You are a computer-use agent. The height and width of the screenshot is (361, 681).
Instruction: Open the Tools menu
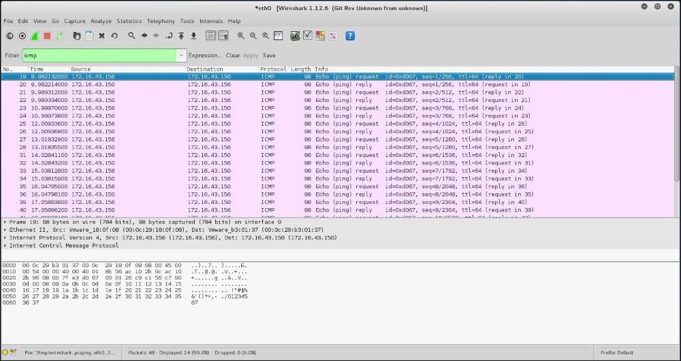187,21
